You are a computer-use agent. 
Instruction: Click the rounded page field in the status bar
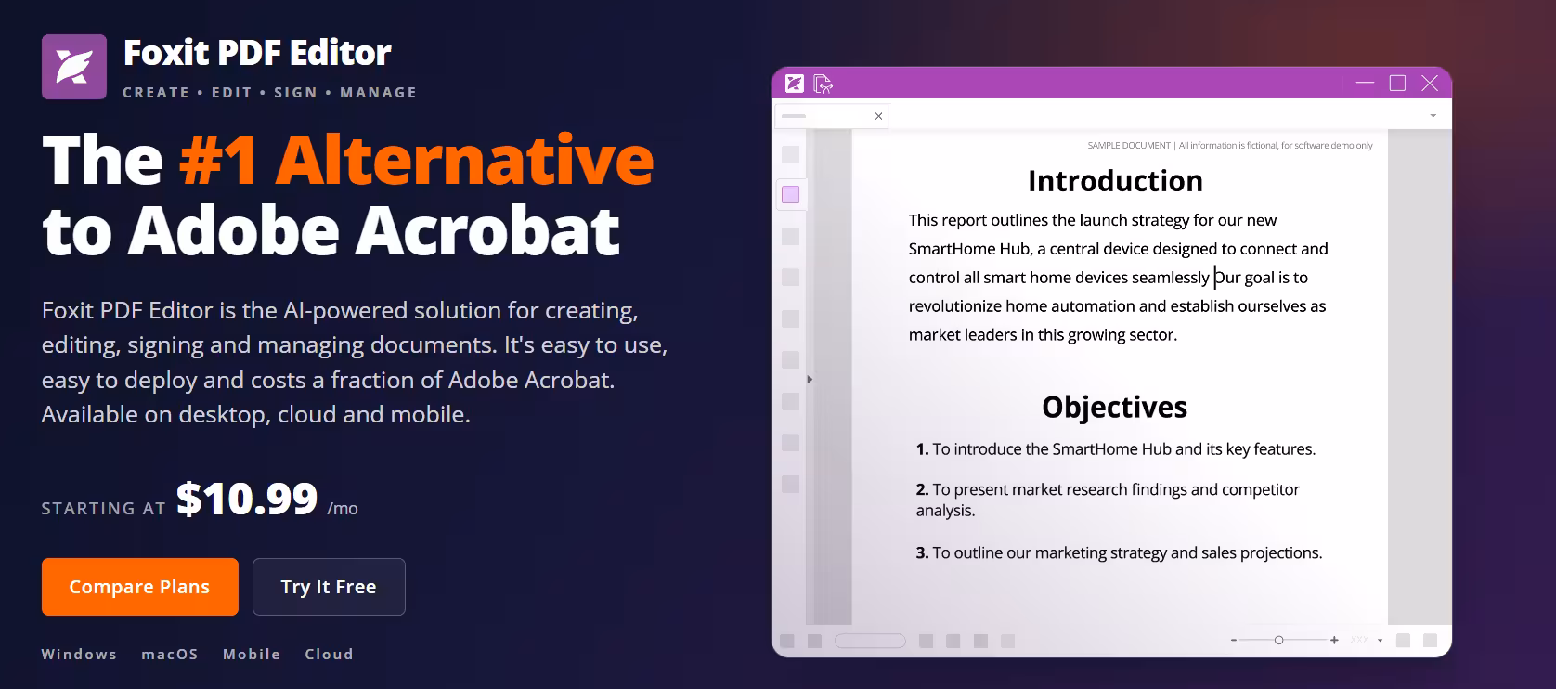coord(870,641)
